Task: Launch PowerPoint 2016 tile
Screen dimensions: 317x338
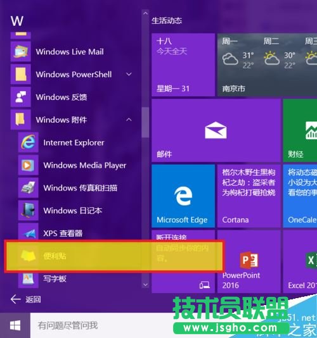Action: pos(249,261)
